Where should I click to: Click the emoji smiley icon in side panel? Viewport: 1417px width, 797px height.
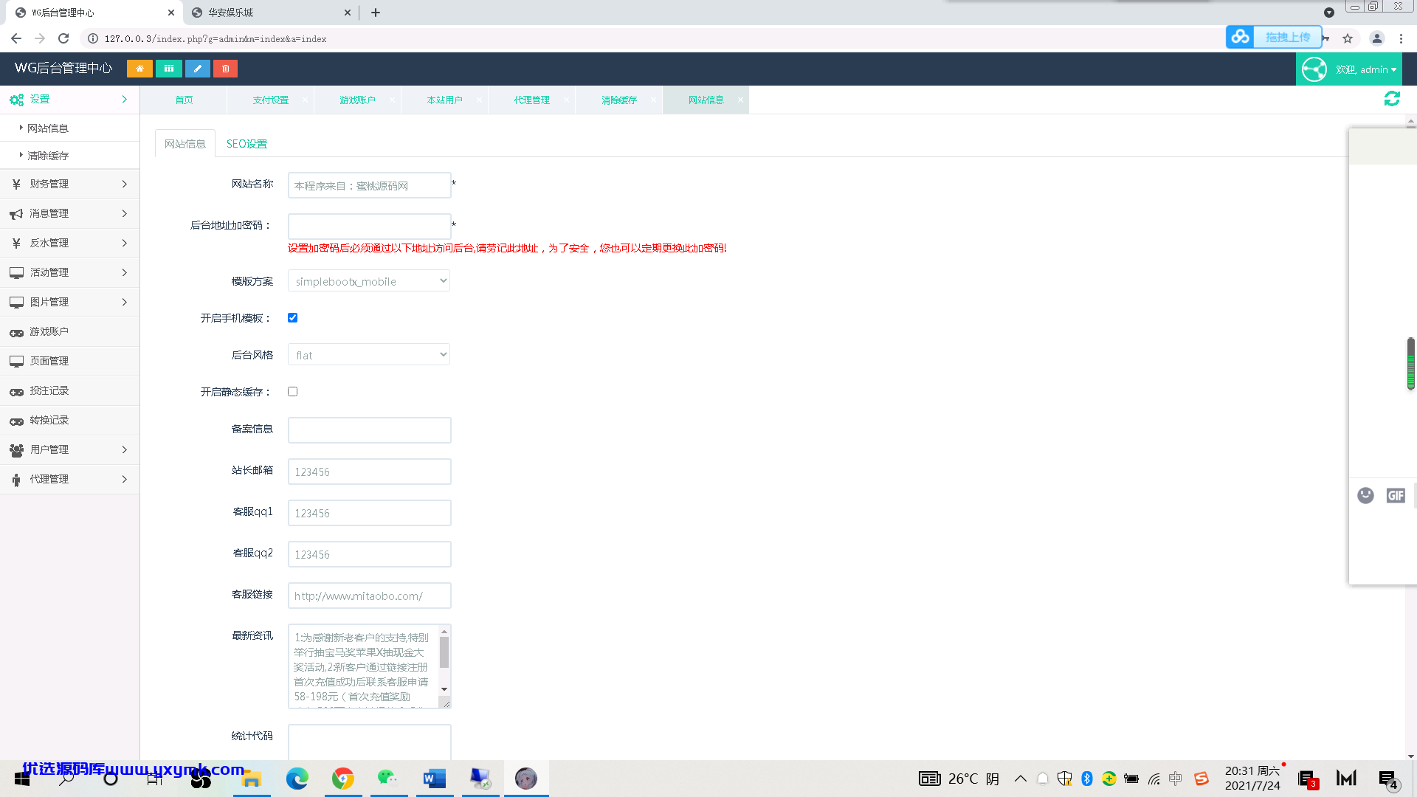[1365, 495]
